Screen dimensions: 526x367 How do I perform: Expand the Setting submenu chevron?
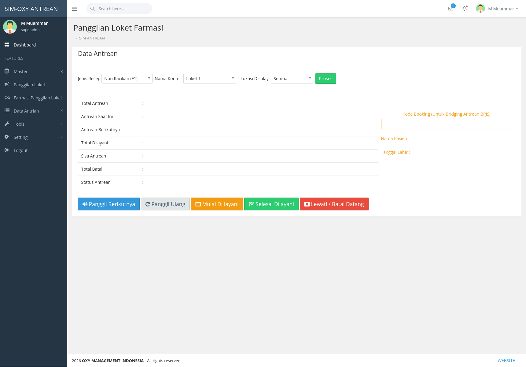pyautogui.click(x=62, y=137)
